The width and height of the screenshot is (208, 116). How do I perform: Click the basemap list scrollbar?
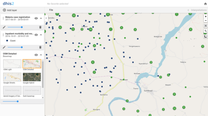click(43, 75)
